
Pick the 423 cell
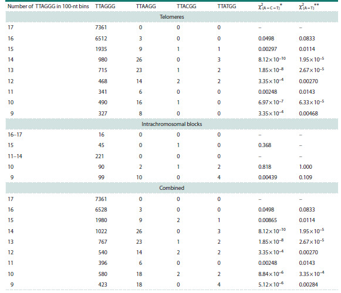[103, 285]
